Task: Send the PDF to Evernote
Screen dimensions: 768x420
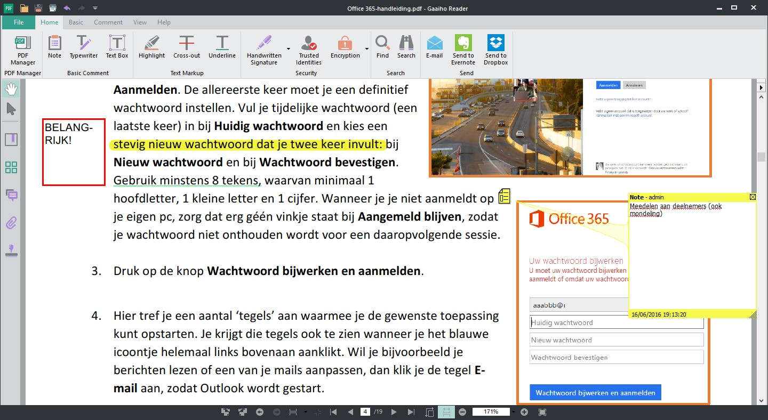Action: 463,51
